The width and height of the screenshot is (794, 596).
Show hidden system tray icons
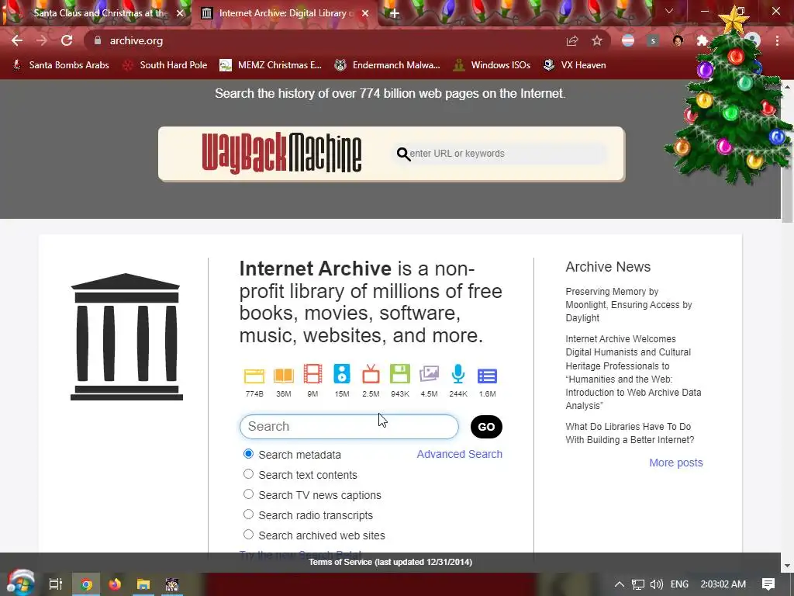pyautogui.click(x=620, y=584)
